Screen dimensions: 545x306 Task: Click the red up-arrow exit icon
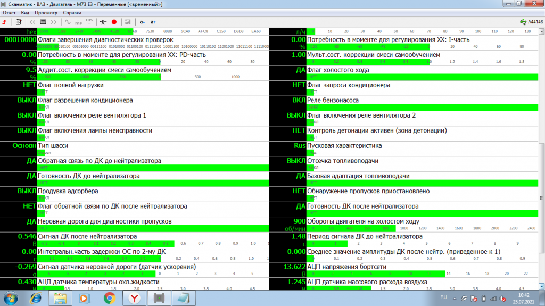[x=4, y=22]
